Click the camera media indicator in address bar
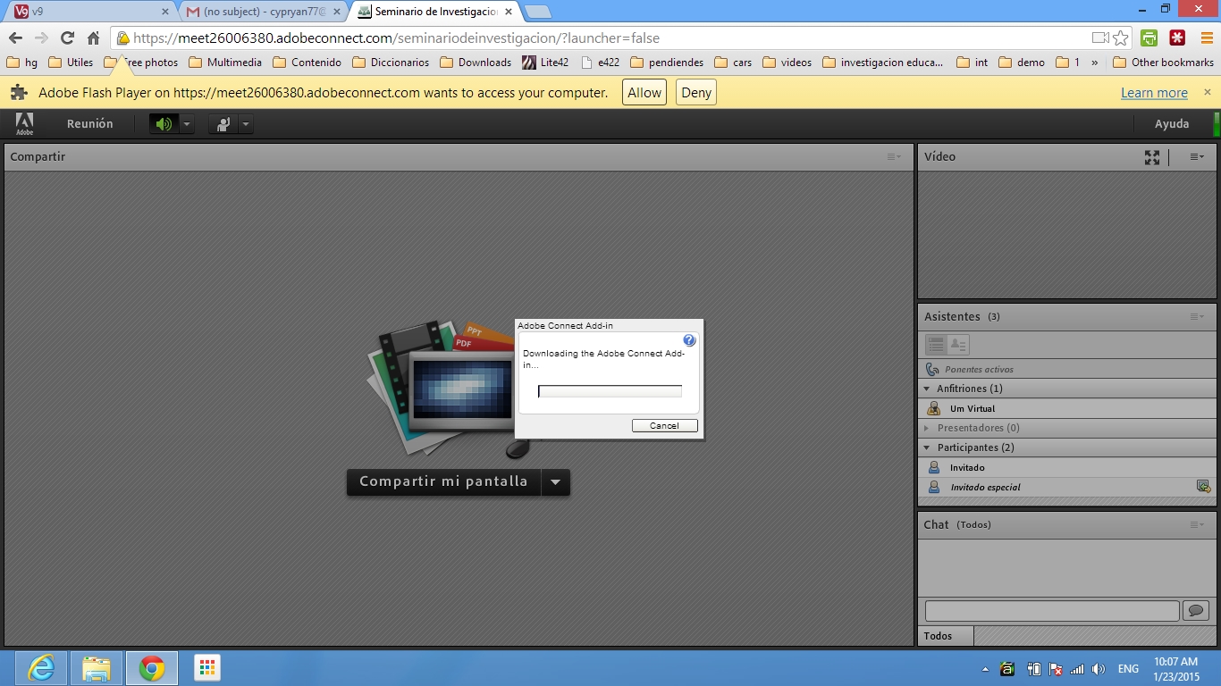This screenshot has width=1221, height=686. tap(1100, 38)
